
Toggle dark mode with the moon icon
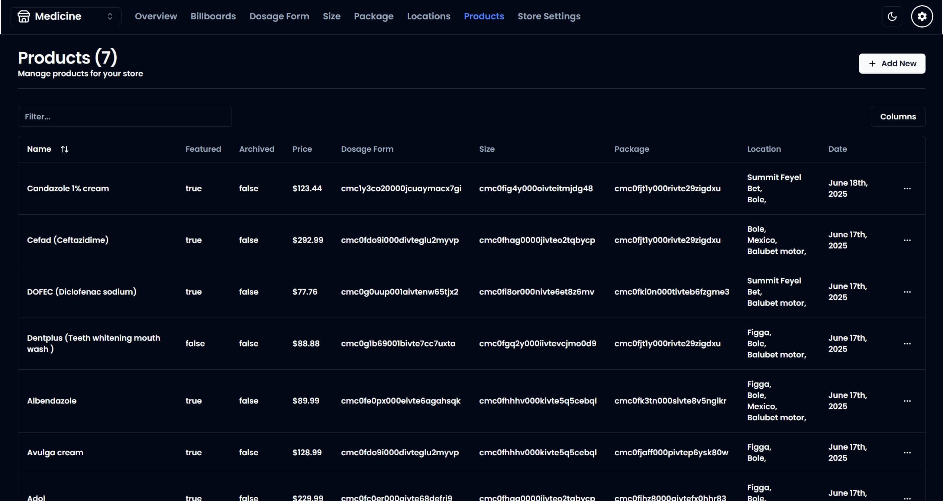click(892, 16)
